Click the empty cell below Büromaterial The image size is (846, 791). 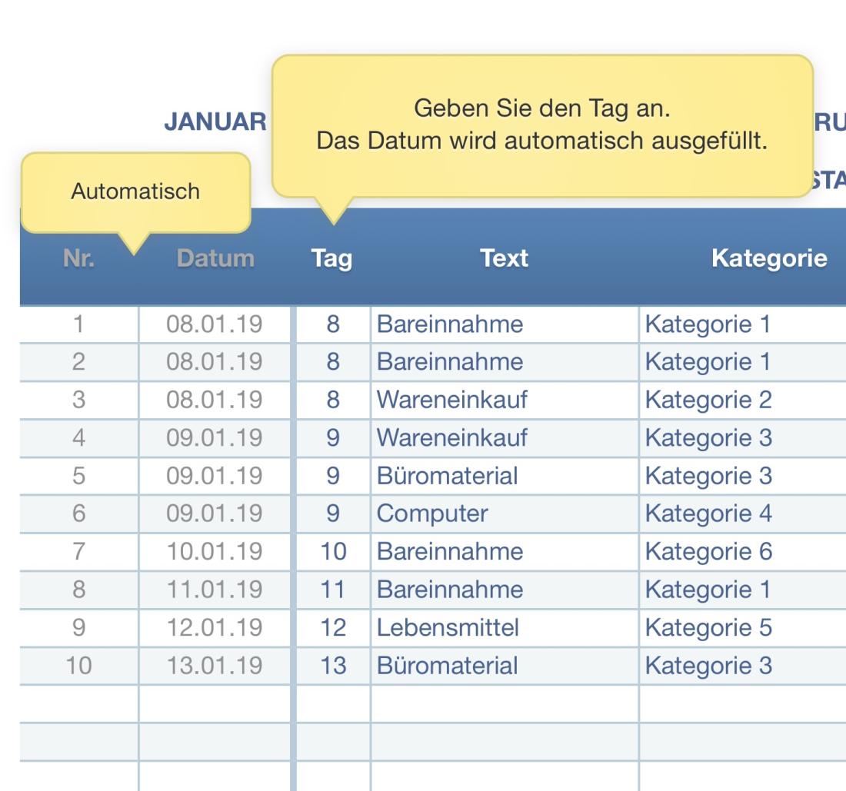503,703
